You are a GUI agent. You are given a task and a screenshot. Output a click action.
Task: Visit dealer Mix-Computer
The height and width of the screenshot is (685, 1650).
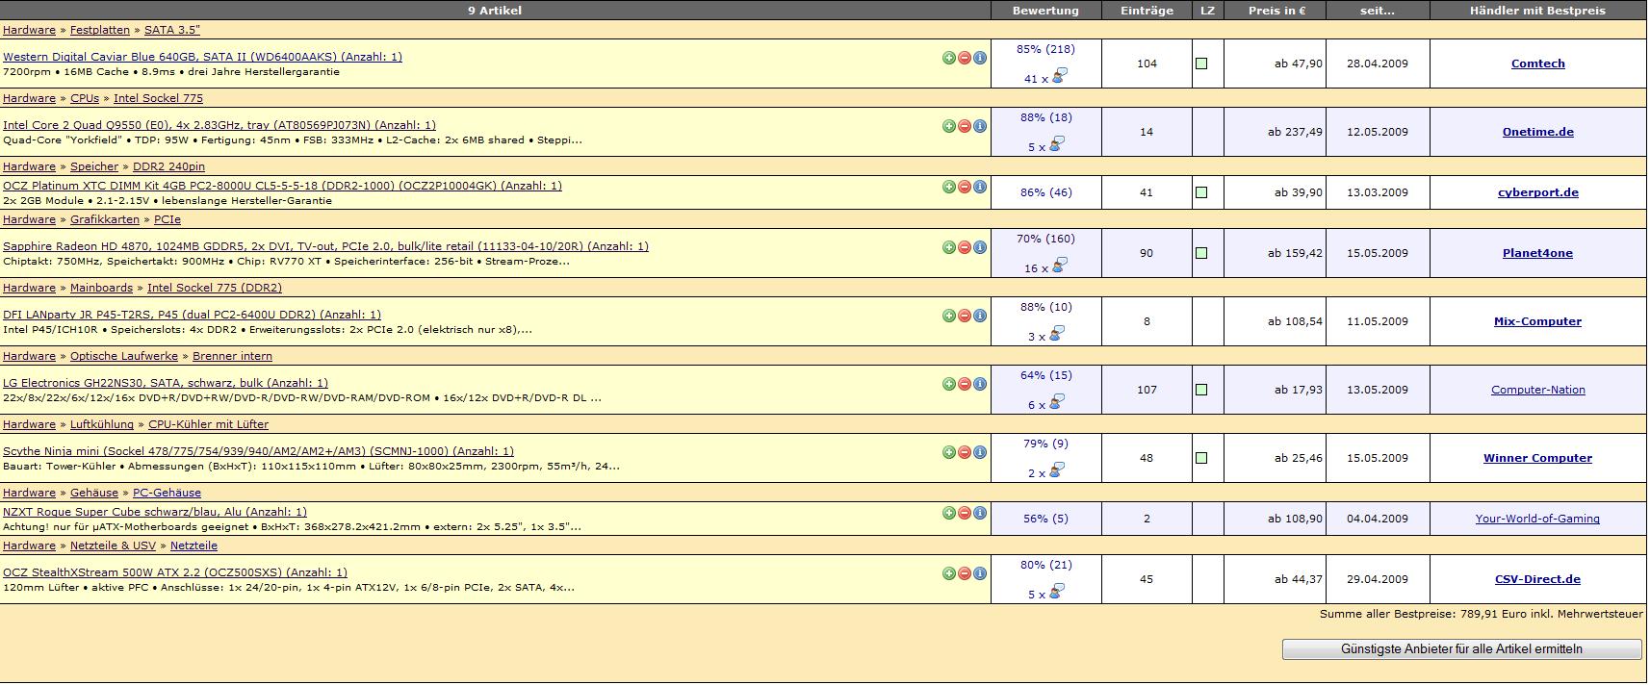point(1537,321)
